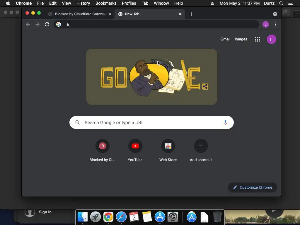Switch to Blocked by Cloudflare Gateway tab
The width and height of the screenshot is (300, 225).
click(x=80, y=14)
